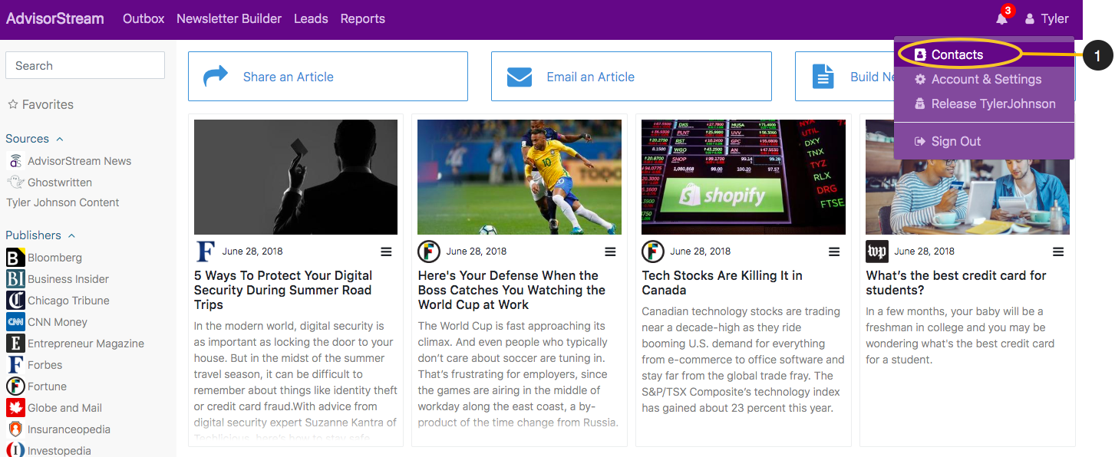Open the digital security article thumbnail

(295, 177)
